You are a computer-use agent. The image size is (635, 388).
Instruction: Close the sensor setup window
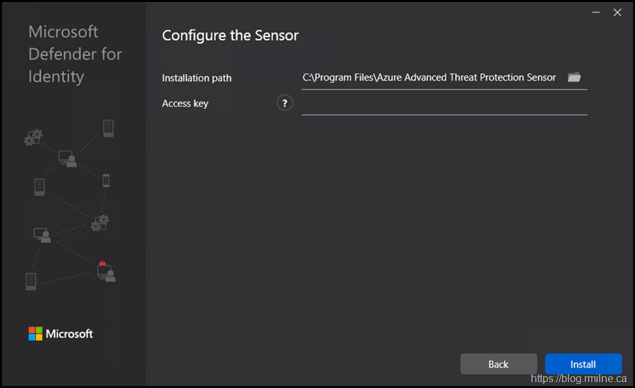click(x=617, y=12)
